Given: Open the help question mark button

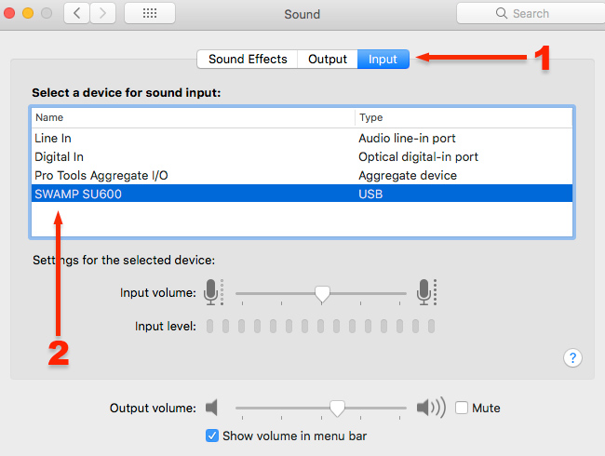Looking at the screenshot, I should pyautogui.click(x=573, y=357).
